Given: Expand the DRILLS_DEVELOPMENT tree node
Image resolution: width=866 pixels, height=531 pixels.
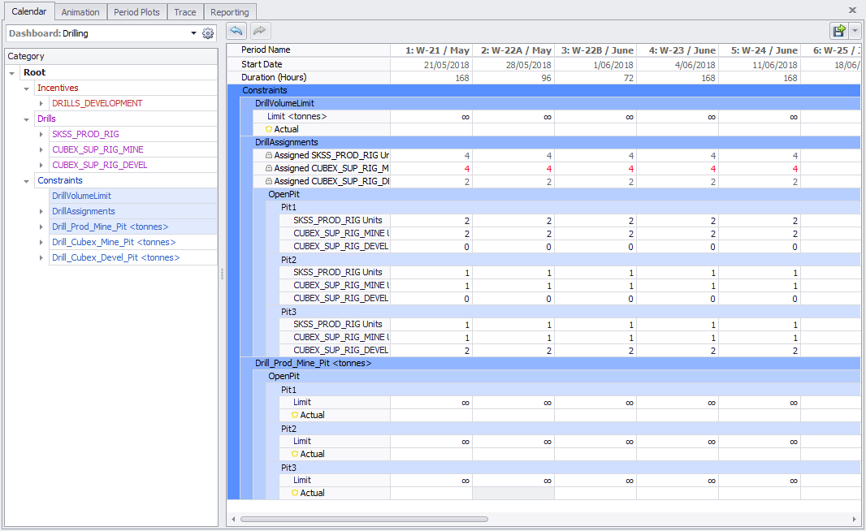Looking at the screenshot, I should click(41, 103).
